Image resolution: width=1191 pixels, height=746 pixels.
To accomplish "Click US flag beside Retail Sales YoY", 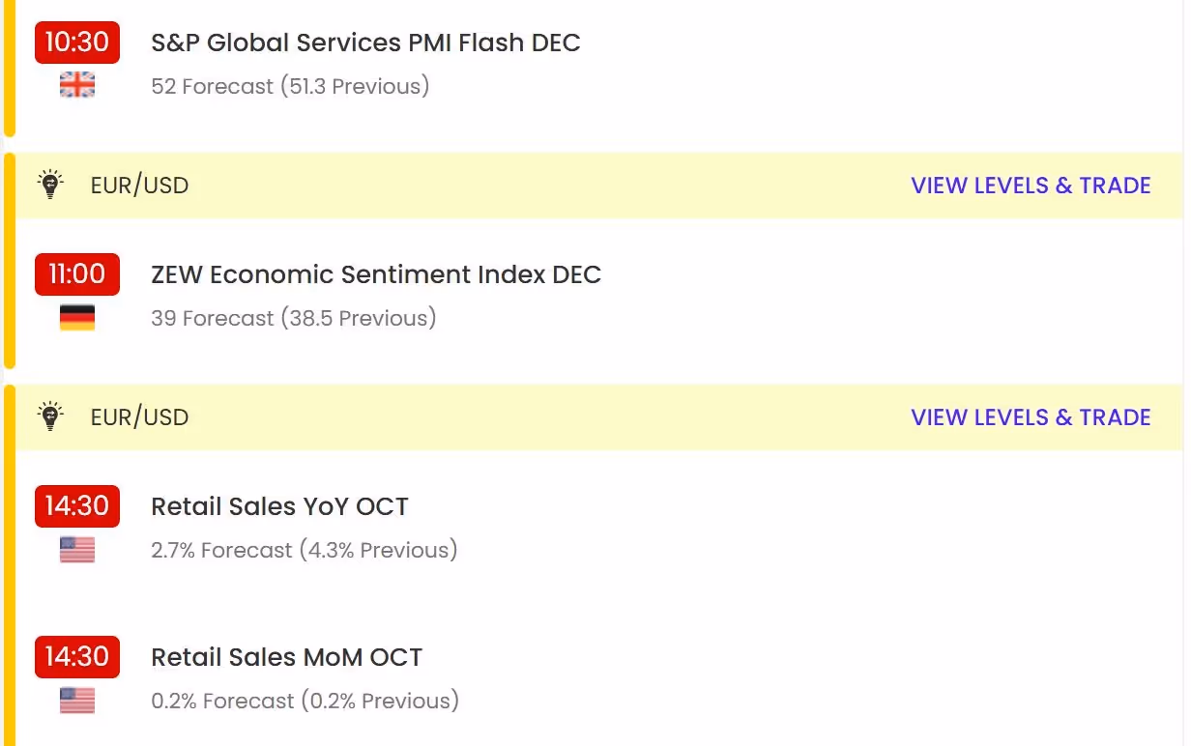I will click(x=77, y=550).
